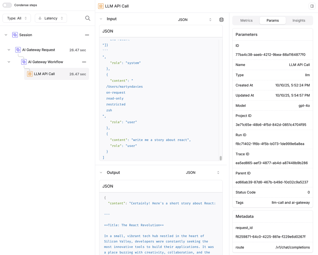Image resolution: width=318 pixels, height=255 pixels.
Task: Open the Insights tab
Action: click(x=299, y=20)
